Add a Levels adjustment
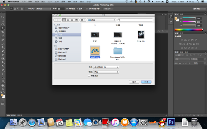The image size is (207, 129). coord(185,40)
